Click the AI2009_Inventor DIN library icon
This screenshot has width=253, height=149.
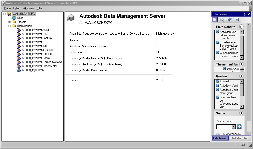[x=19, y=34]
